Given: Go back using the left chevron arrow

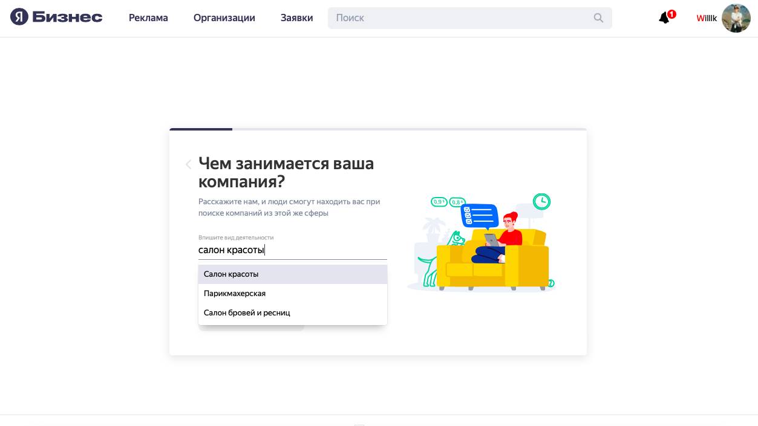Looking at the screenshot, I should pyautogui.click(x=188, y=164).
